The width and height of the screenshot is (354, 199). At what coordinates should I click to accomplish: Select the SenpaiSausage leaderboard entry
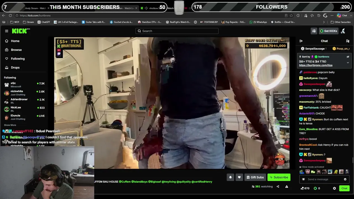coord(314,49)
